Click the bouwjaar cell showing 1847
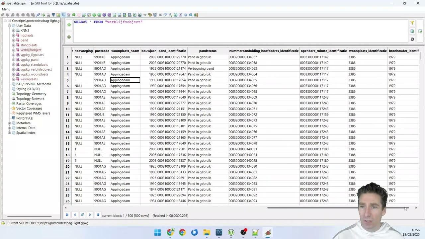Screen dimensions: 425x239 pos(148,189)
